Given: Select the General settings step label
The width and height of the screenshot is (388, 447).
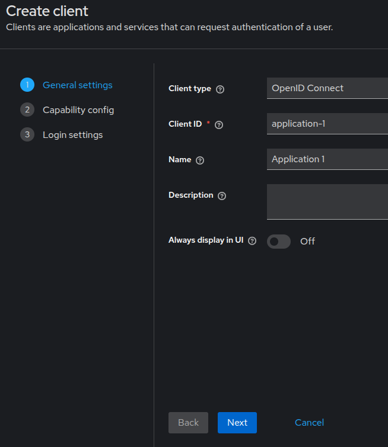Looking at the screenshot, I should (78, 85).
